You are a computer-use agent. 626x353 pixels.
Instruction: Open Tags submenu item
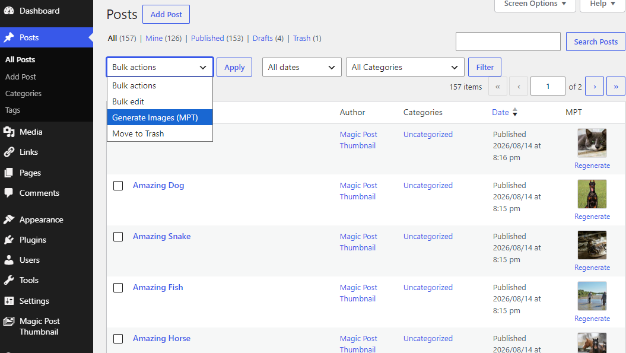pos(12,110)
